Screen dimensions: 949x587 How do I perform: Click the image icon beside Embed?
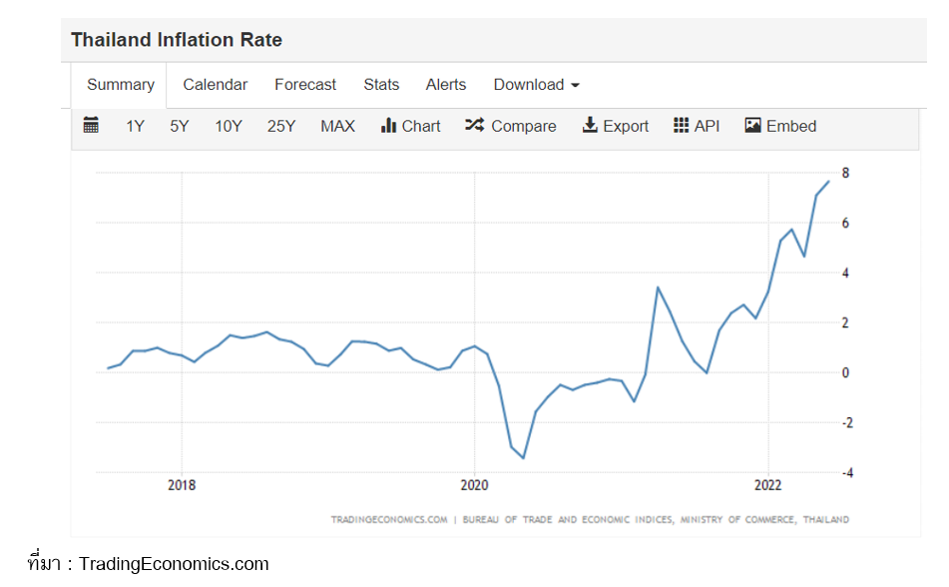753,126
